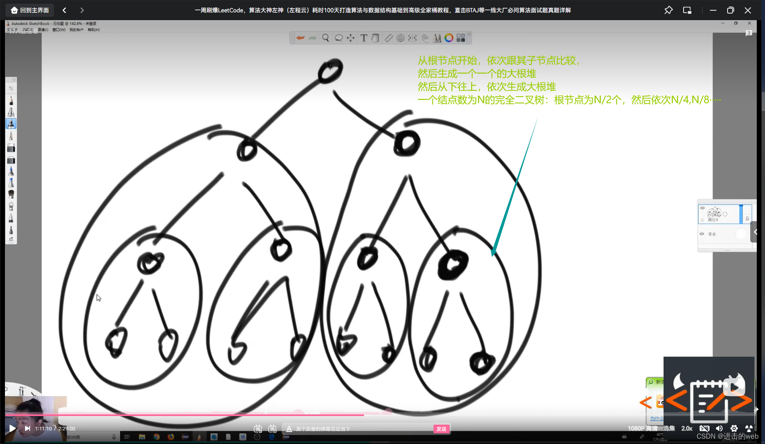The height and width of the screenshot is (444, 765).
Task: Toggle visibility eye of 图层1 layer
Action: (702, 208)
